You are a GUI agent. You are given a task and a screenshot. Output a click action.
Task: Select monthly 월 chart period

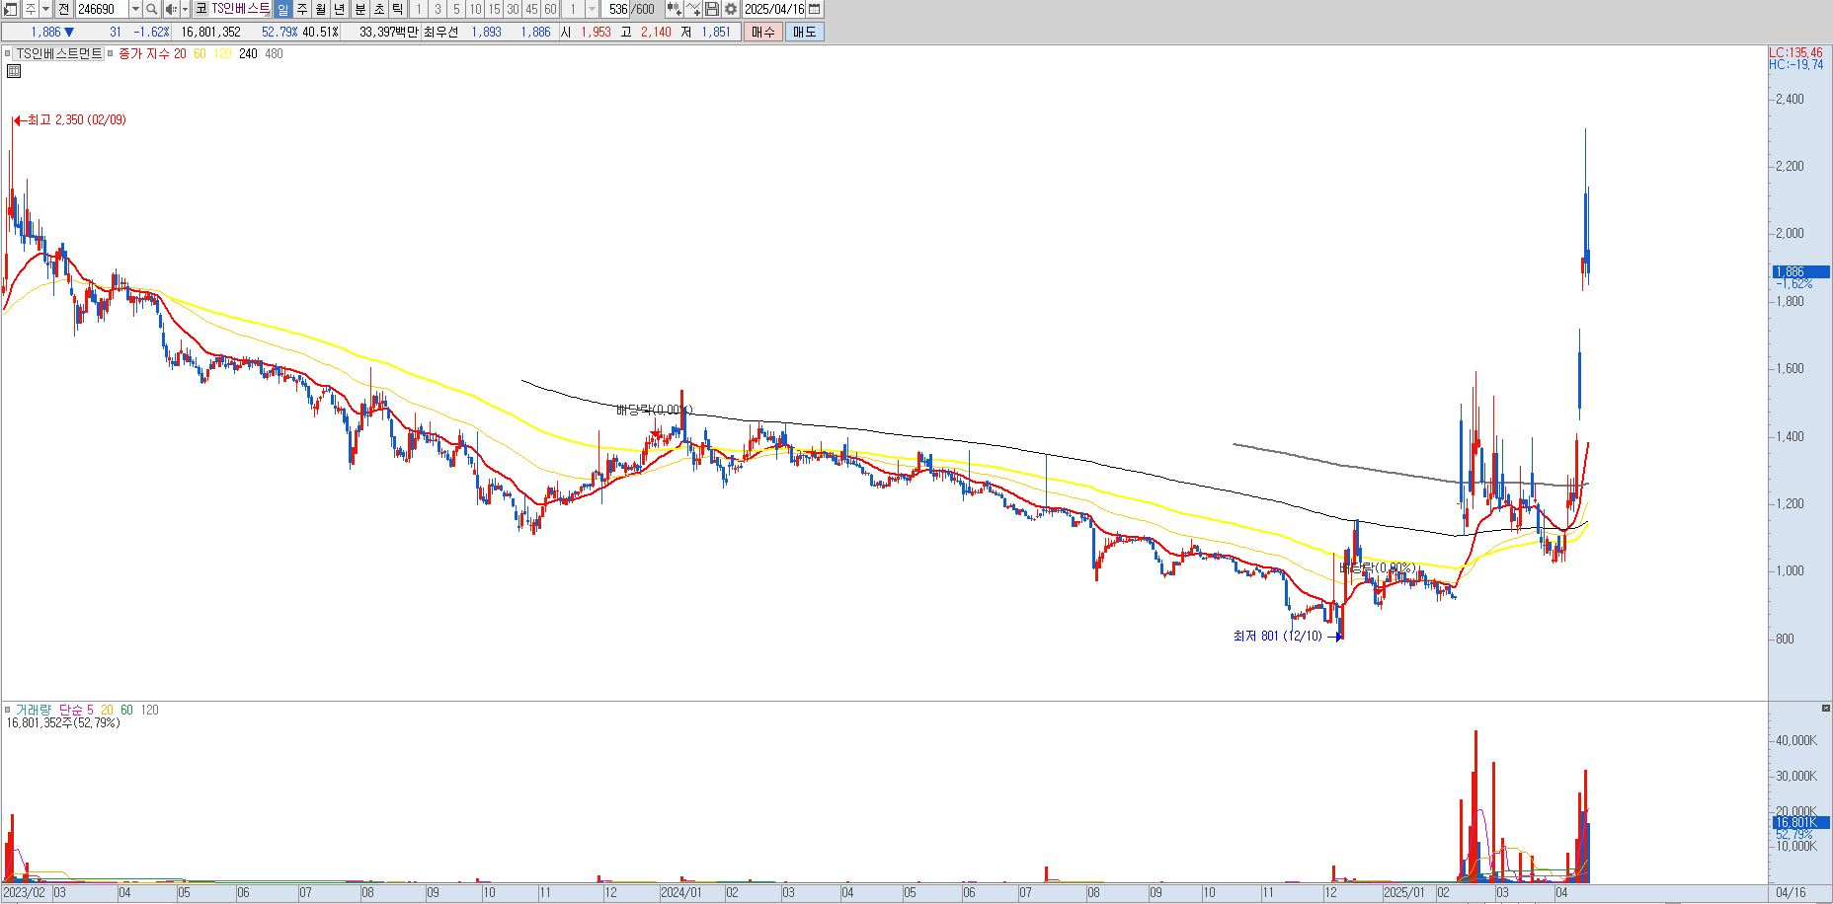click(321, 9)
